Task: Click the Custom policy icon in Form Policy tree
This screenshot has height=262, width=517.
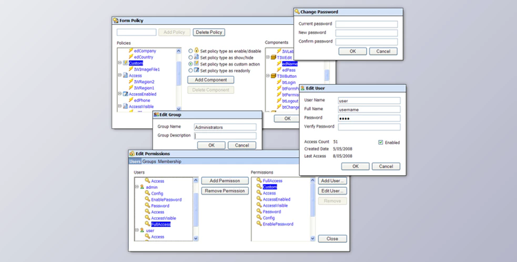Action: click(x=125, y=63)
